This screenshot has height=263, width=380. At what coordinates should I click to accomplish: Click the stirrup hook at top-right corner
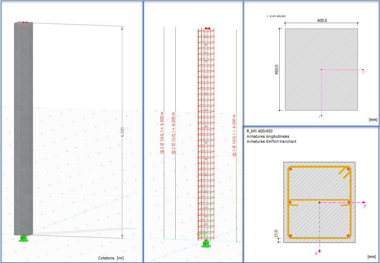click(x=345, y=173)
